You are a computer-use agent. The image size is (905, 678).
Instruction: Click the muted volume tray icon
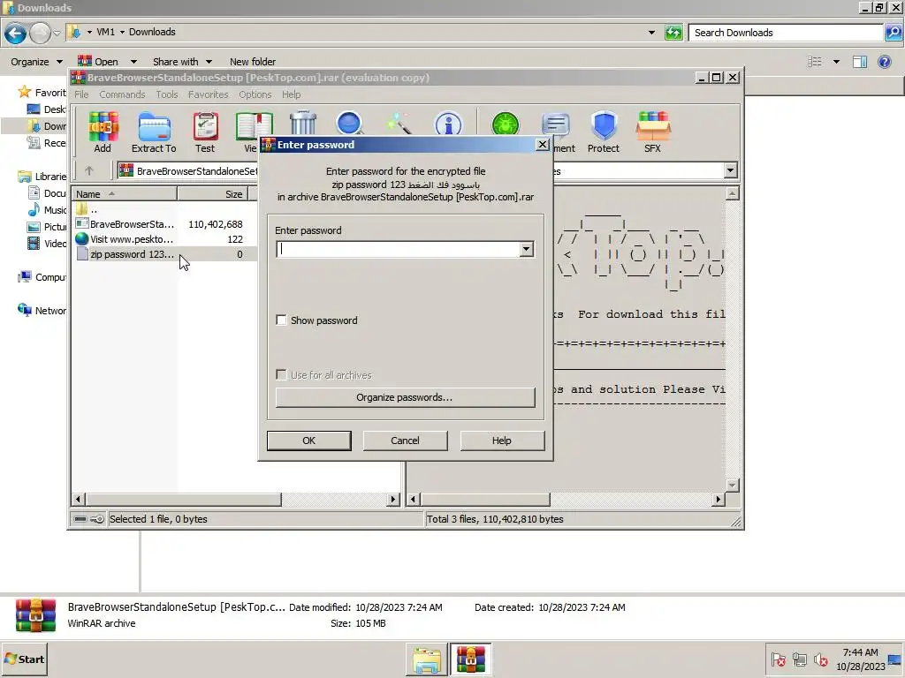[821, 659]
